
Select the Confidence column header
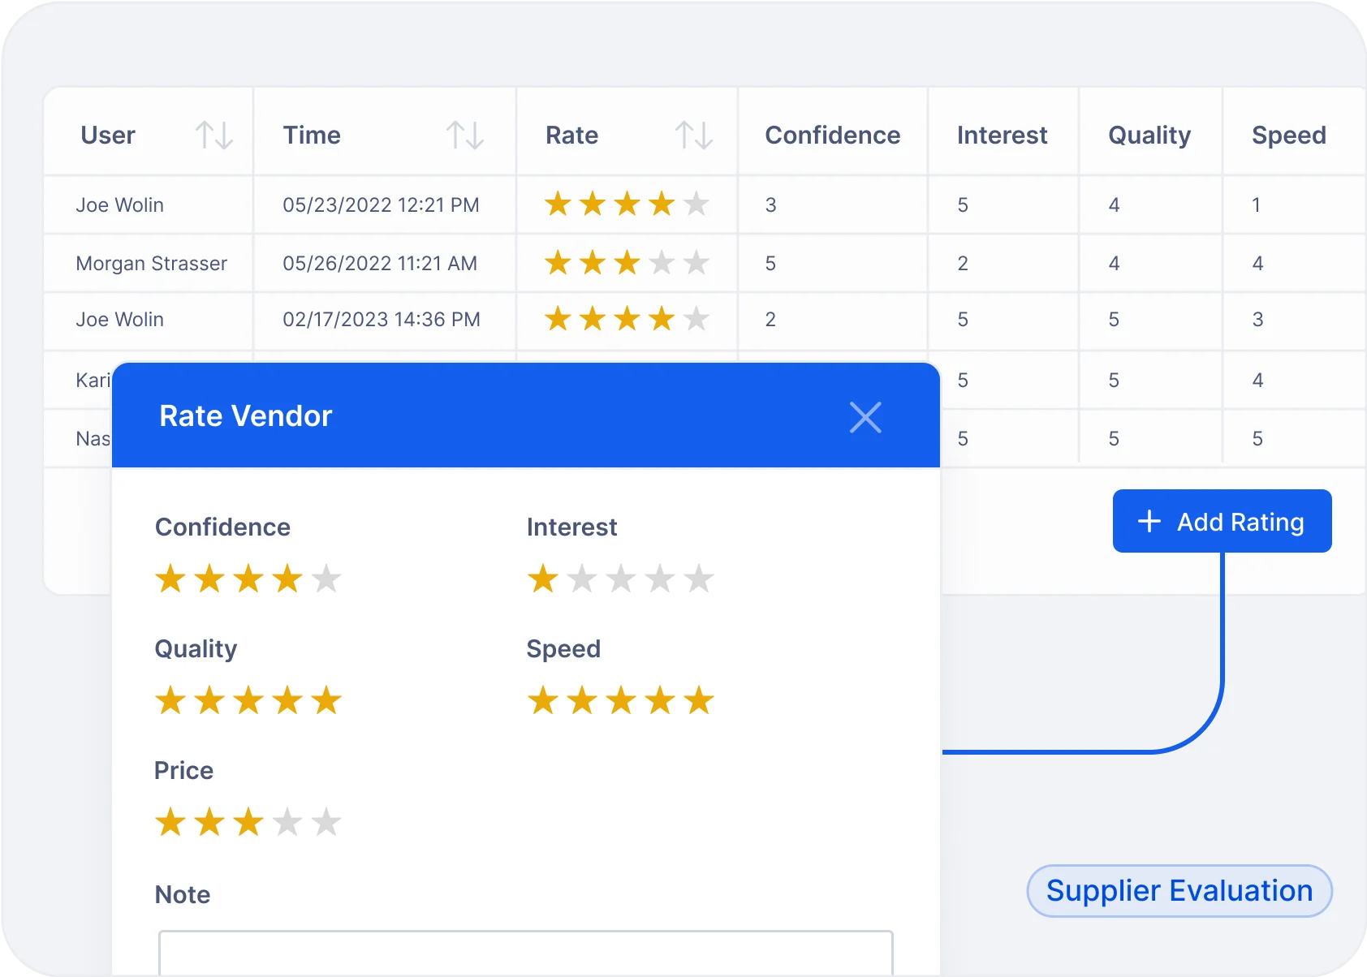pyautogui.click(x=832, y=135)
